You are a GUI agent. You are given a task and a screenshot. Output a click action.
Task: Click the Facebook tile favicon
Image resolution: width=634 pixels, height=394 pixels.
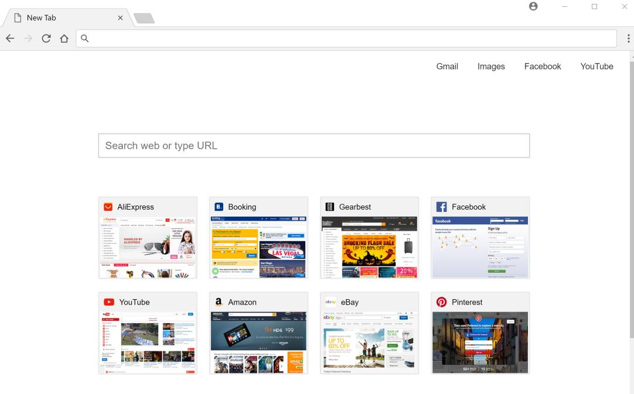pos(442,207)
